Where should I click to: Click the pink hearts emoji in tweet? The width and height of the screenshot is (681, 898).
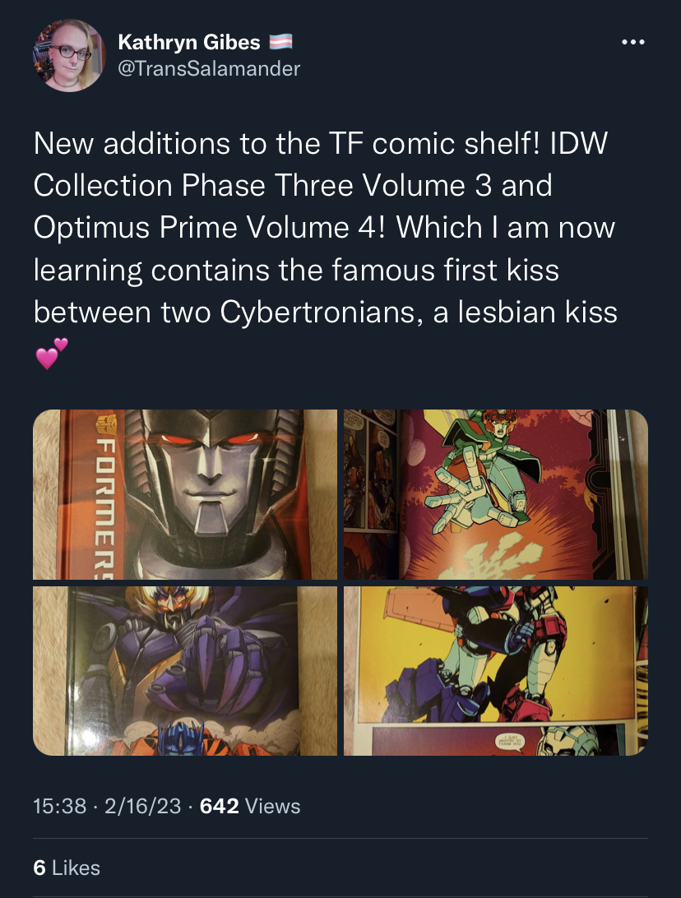52,354
